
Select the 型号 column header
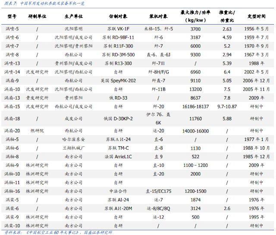click(12, 16)
